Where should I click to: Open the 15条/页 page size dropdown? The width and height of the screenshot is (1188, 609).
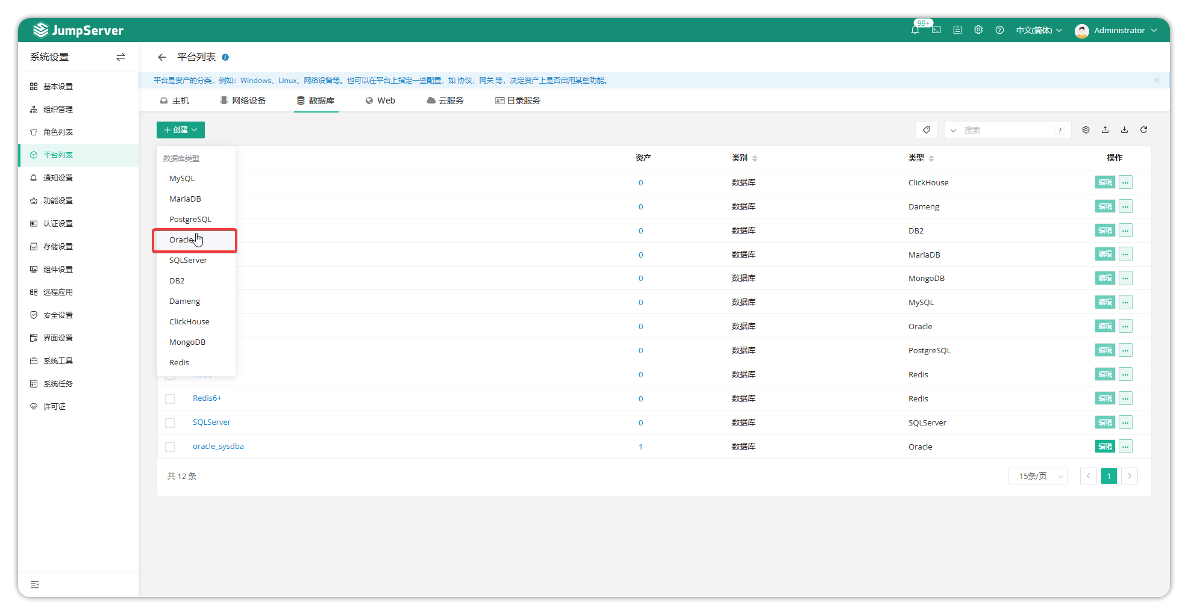[x=1037, y=476]
